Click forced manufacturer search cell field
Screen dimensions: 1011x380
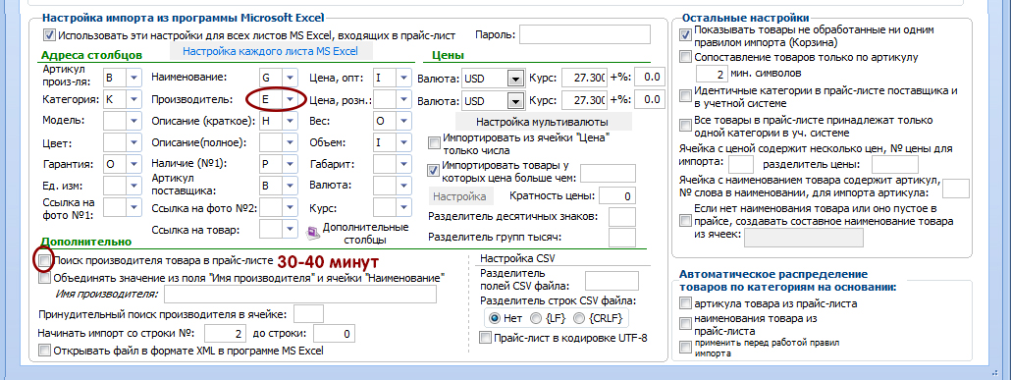(308, 314)
